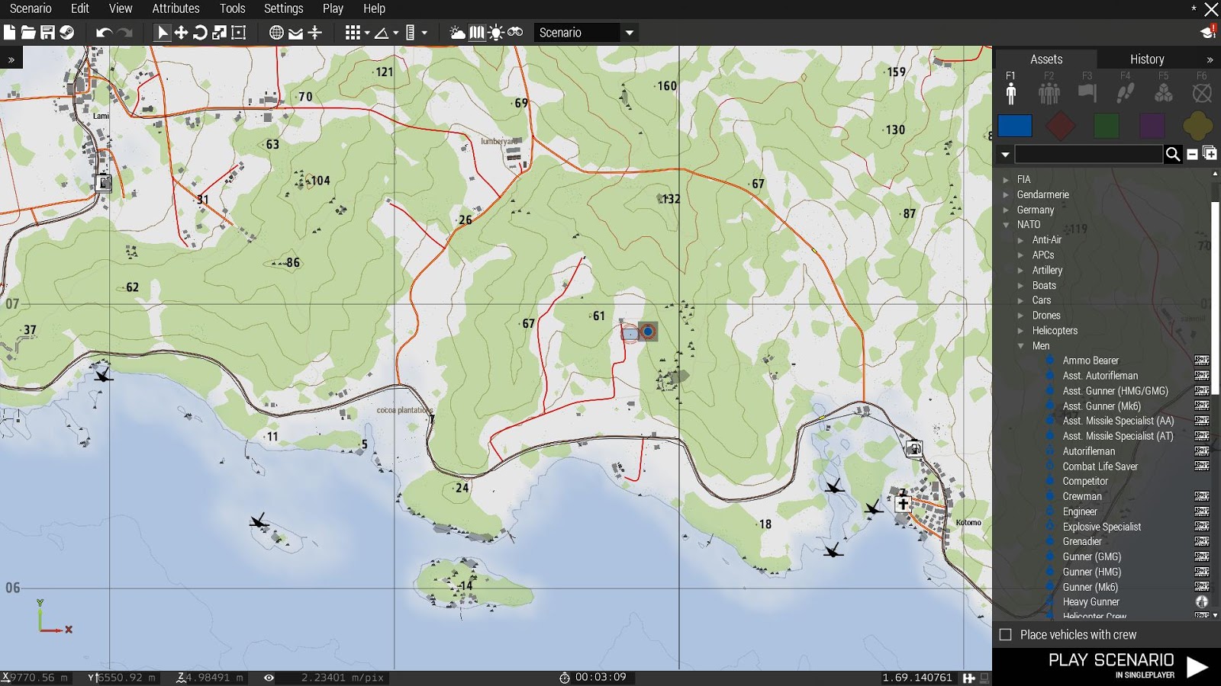The height and width of the screenshot is (686, 1221).
Task: Switch to F4 Waypoints placement mode
Action: coord(1125,91)
